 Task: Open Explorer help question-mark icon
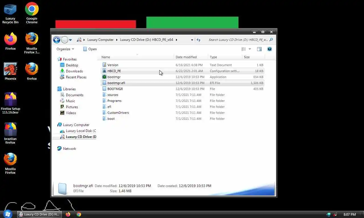(270, 49)
